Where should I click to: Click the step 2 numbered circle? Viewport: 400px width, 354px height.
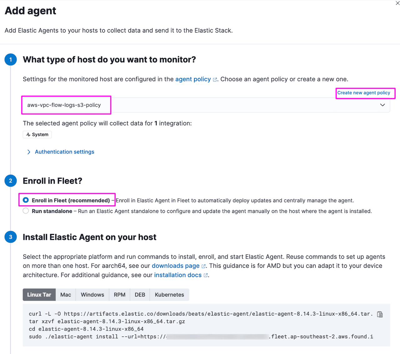pyautogui.click(x=11, y=181)
